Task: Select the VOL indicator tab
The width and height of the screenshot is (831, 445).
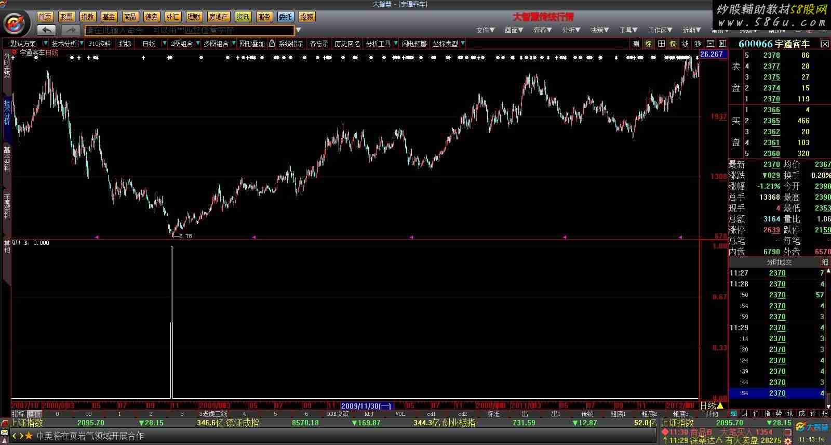Action: pyautogui.click(x=400, y=414)
